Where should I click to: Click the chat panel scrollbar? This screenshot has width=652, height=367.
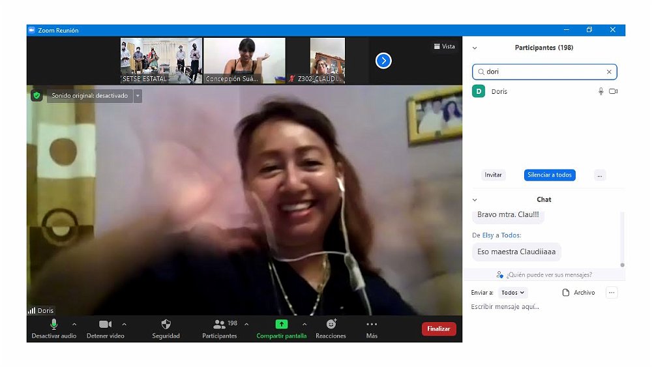pos(622,239)
